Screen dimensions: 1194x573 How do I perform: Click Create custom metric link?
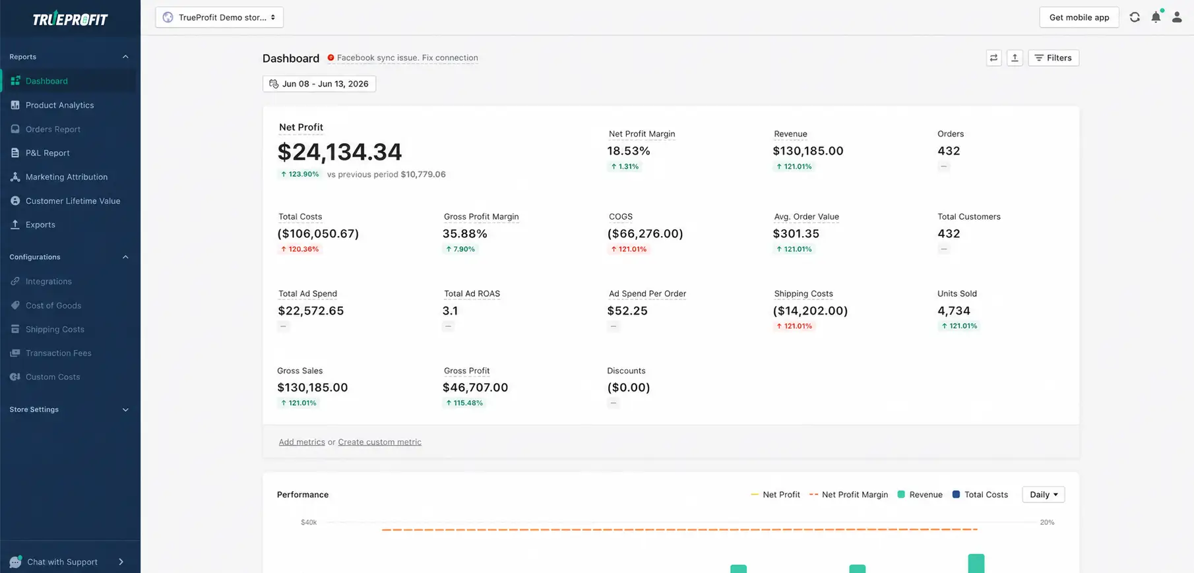click(379, 442)
